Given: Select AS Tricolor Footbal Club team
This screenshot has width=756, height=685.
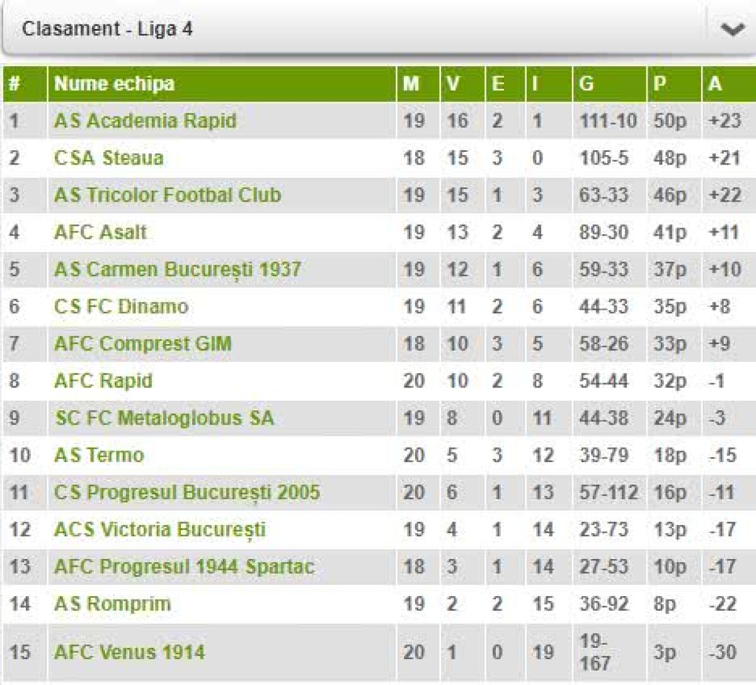Looking at the screenshot, I should click(x=168, y=195).
